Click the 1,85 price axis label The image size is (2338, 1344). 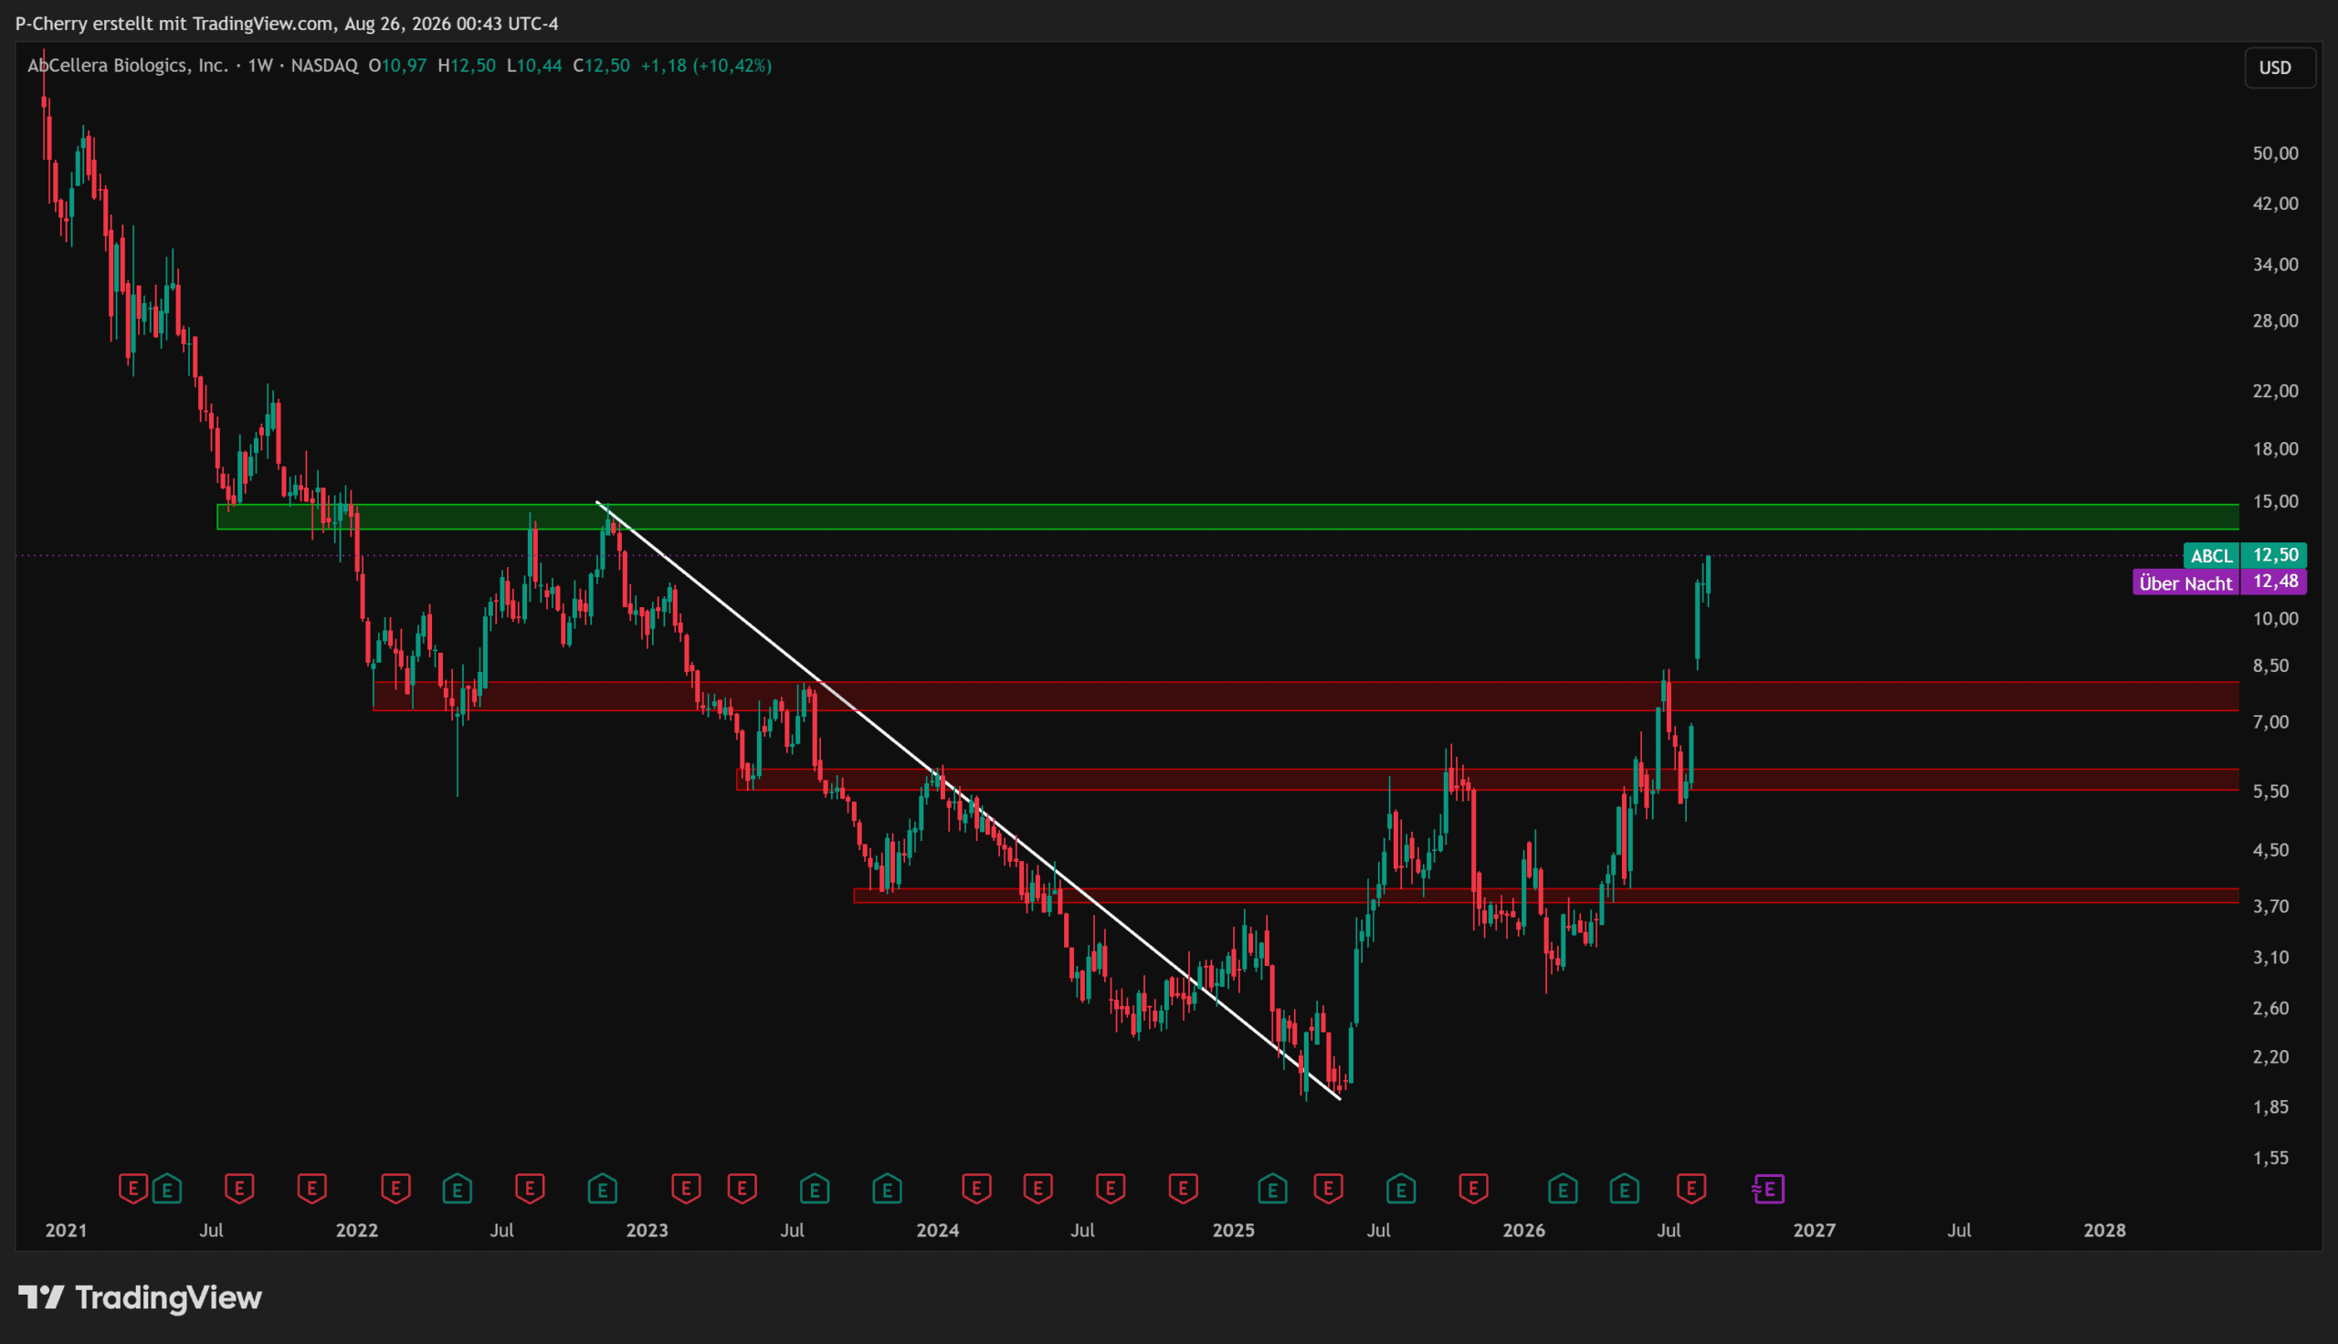click(x=2270, y=1107)
